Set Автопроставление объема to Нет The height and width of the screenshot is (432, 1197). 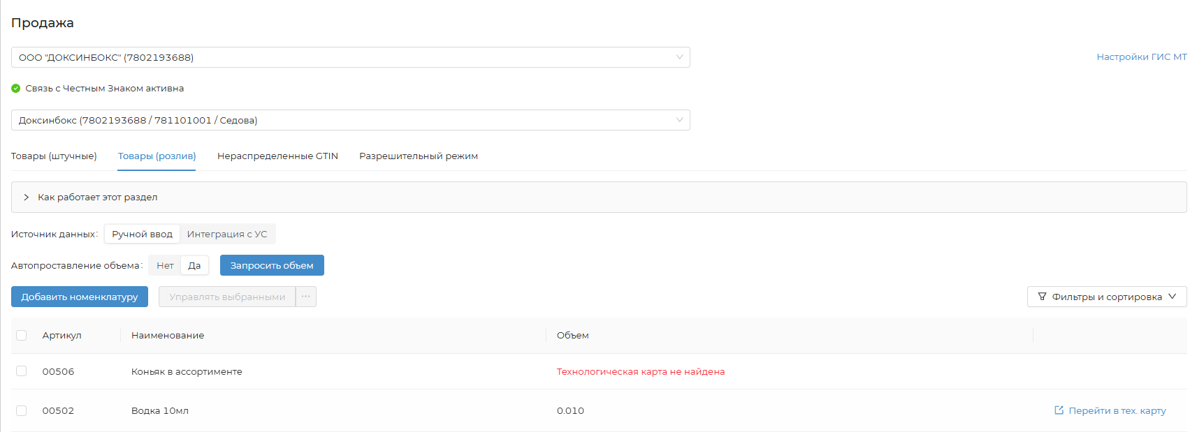[165, 266]
